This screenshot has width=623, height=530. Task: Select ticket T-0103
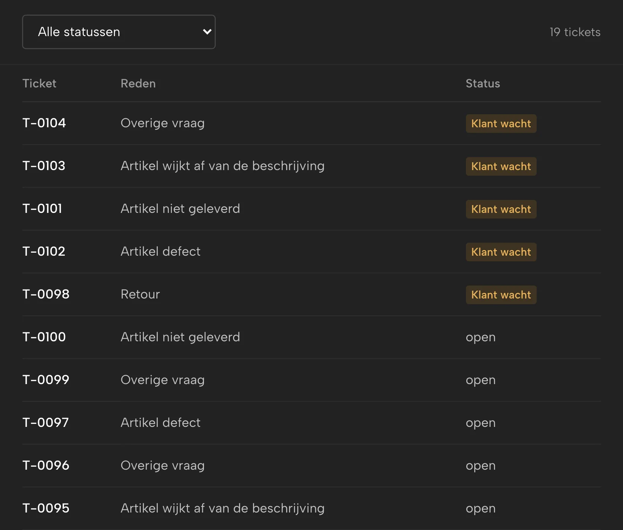44,166
